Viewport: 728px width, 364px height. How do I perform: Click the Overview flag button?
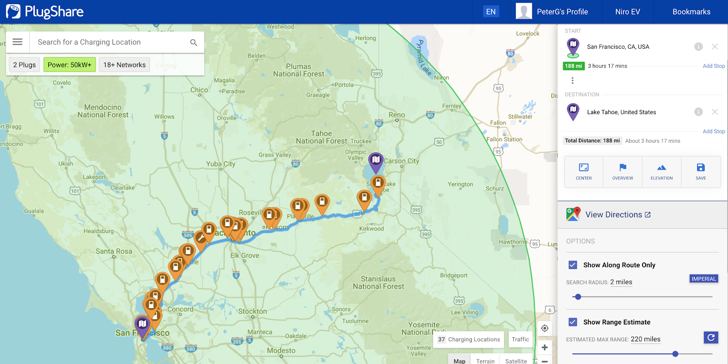(623, 172)
